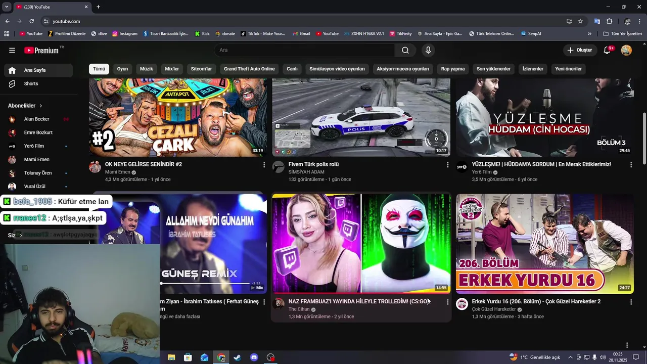Image resolution: width=647 pixels, height=364 pixels.
Task: Show more bookmarks with the chevron
Action: point(589,34)
